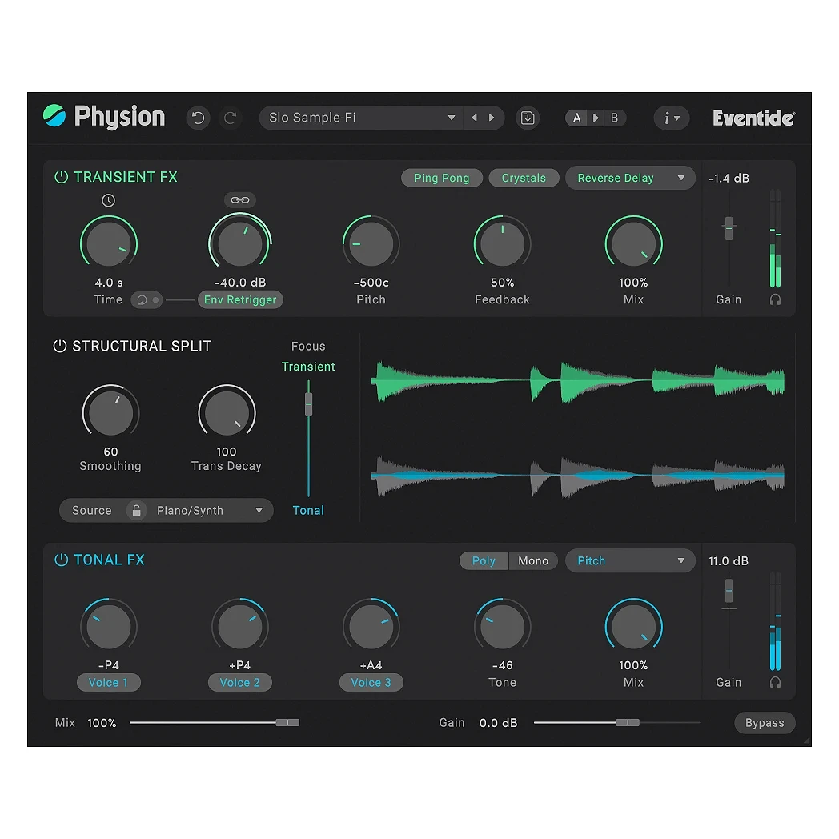
Task: Open the Reverse Delay effect dropdown
Action: click(x=630, y=178)
